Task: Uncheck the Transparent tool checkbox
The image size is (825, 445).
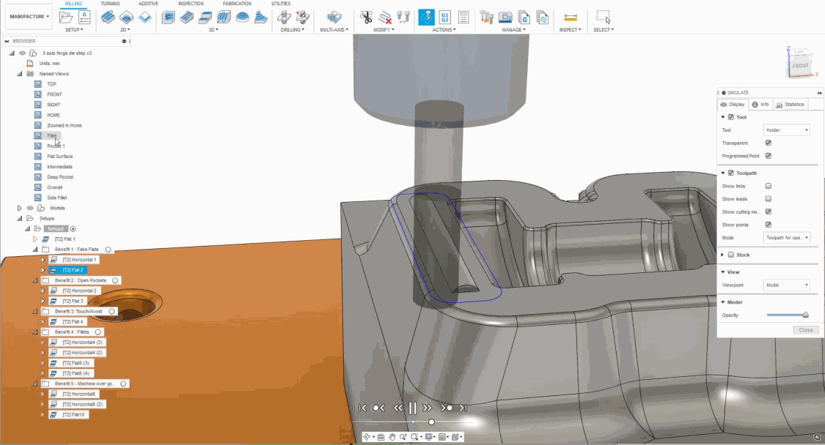Action: point(768,143)
